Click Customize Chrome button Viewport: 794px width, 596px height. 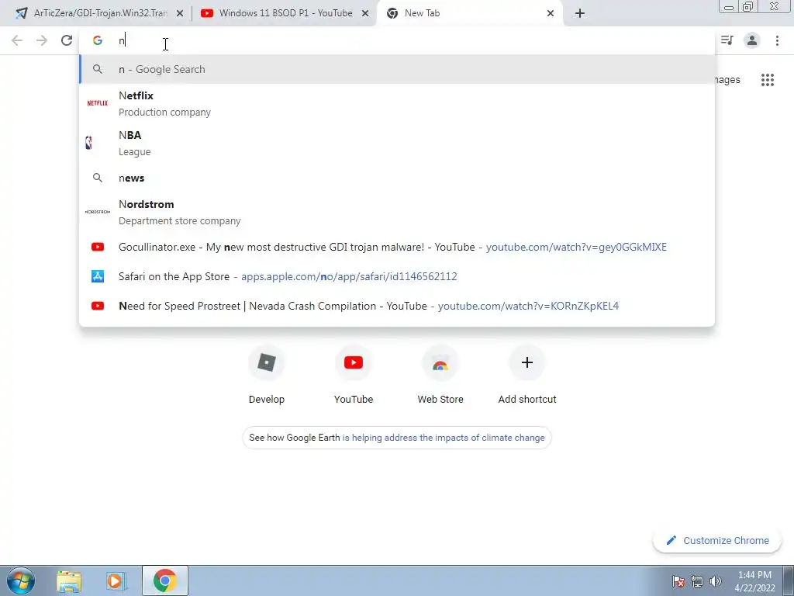pyautogui.click(x=717, y=541)
